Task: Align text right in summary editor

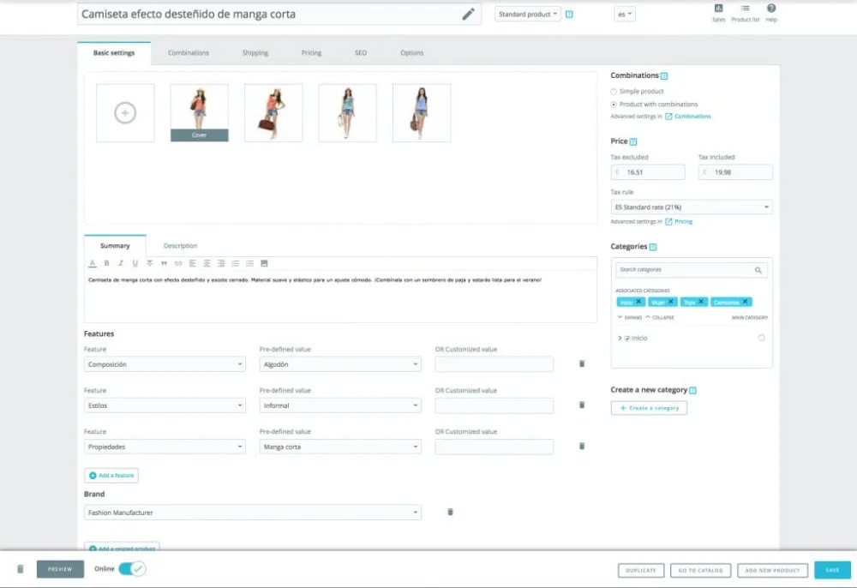Action: tap(221, 263)
